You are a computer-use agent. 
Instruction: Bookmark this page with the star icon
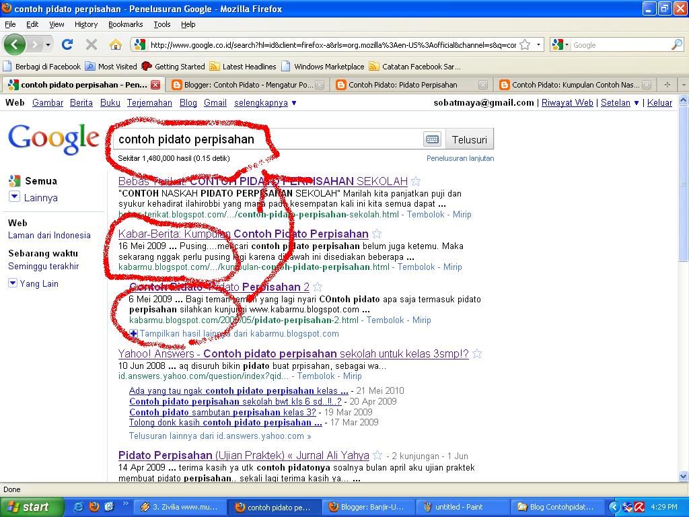525,45
